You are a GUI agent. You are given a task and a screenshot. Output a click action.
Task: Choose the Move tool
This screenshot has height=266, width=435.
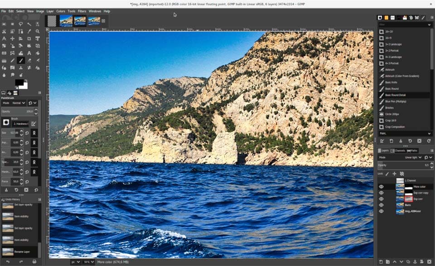(x=12, y=39)
